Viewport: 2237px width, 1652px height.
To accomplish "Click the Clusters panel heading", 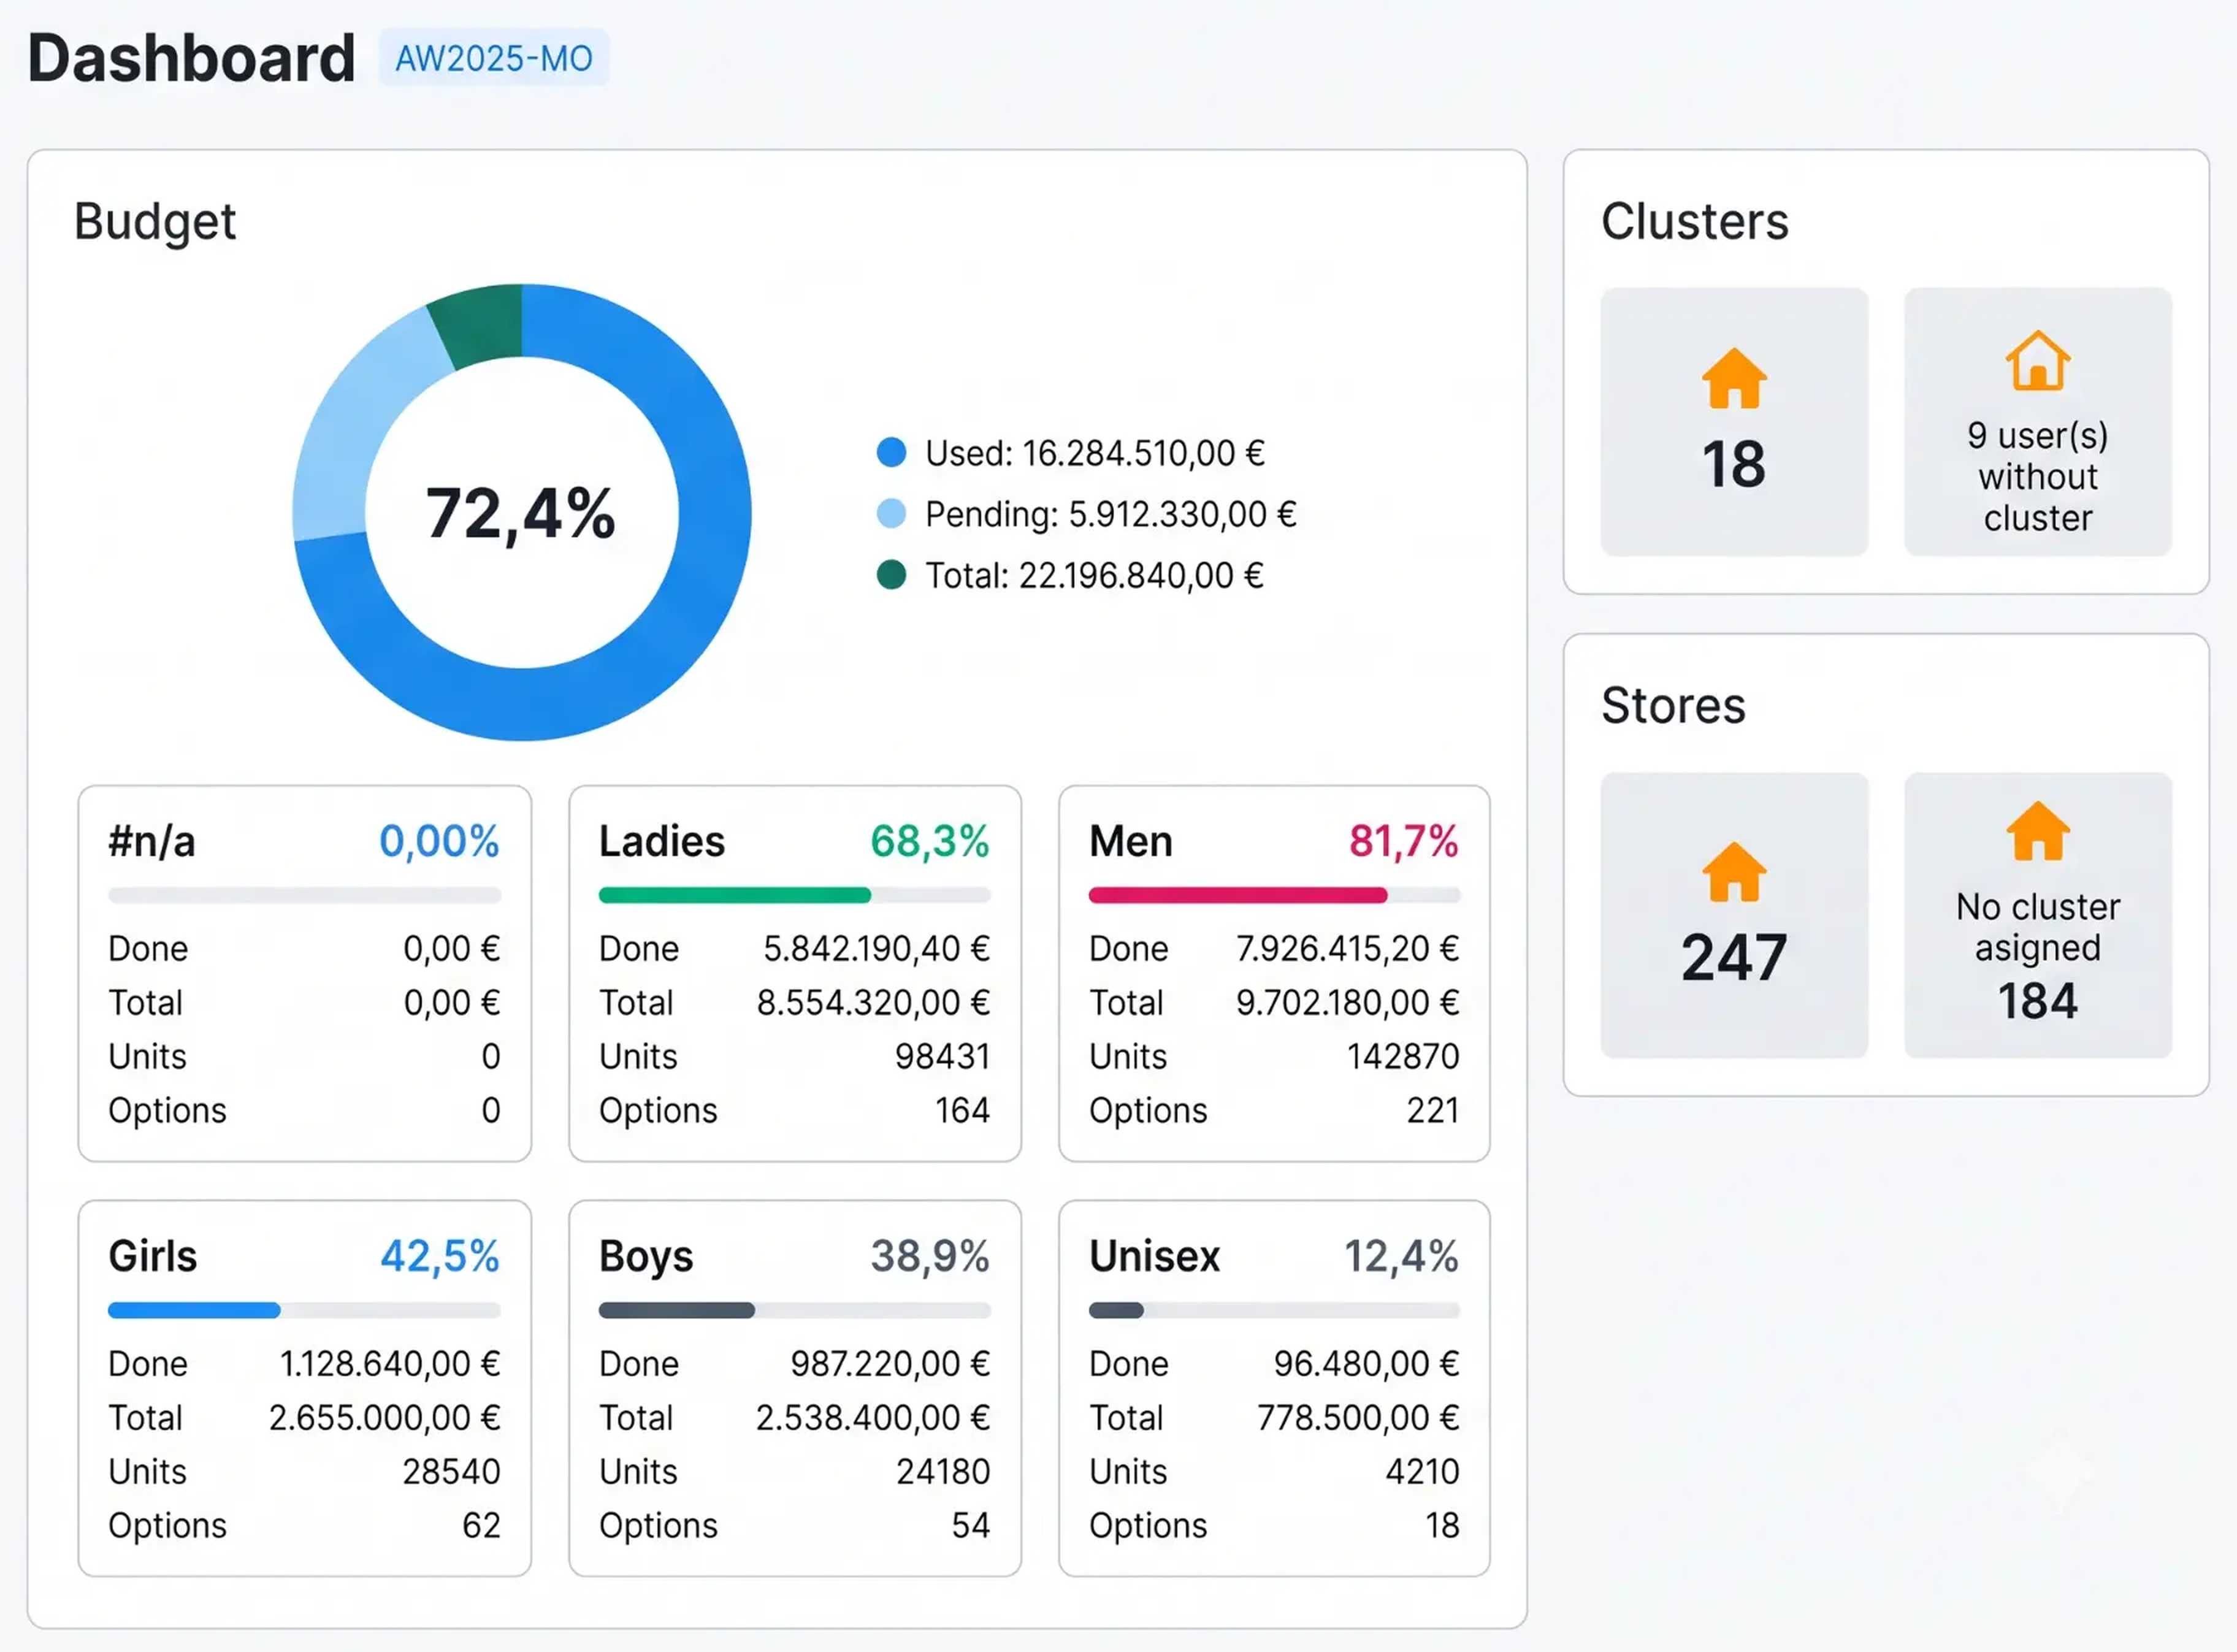I will point(1694,221).
